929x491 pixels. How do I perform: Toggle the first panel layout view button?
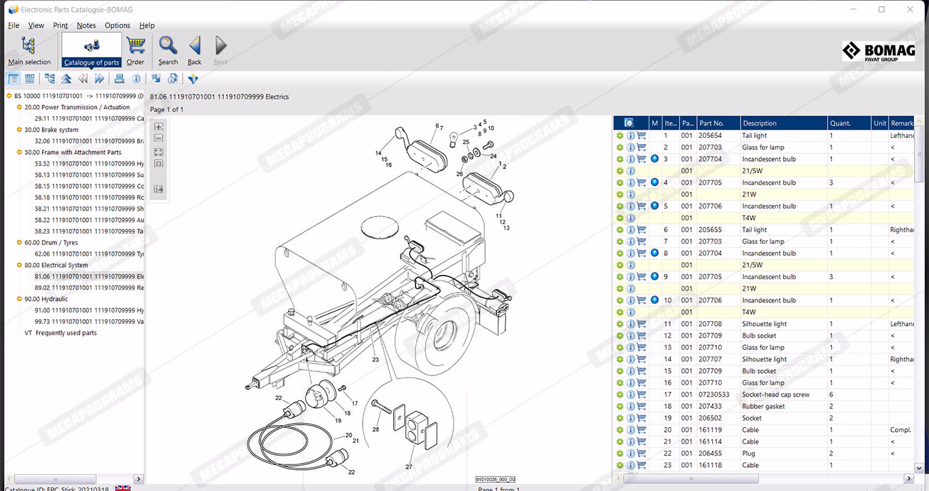(14, 79)
